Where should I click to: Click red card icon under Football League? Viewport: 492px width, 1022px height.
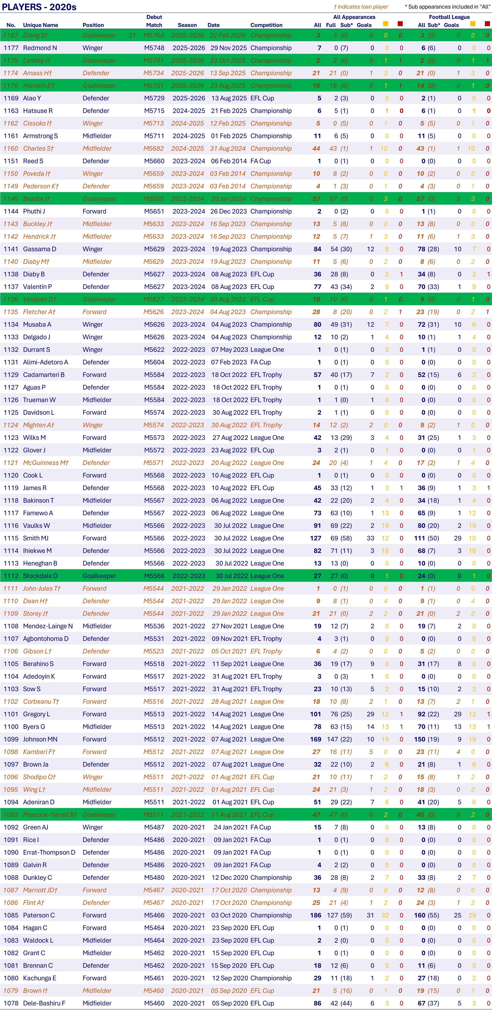pos(487,24)
